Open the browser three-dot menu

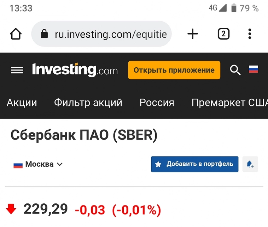click(x=250, y=34)
